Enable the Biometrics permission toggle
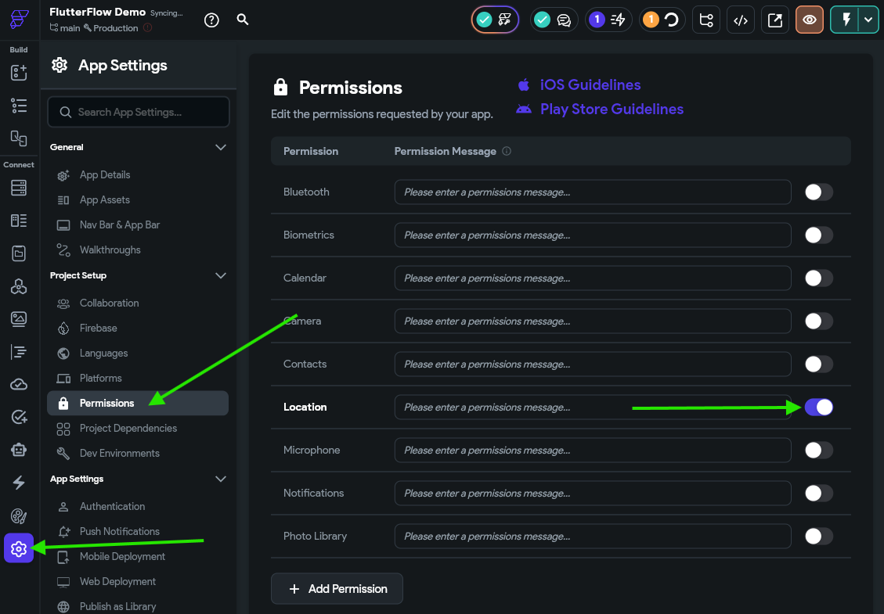The image size is (884, 614). [x=818, y=235]
